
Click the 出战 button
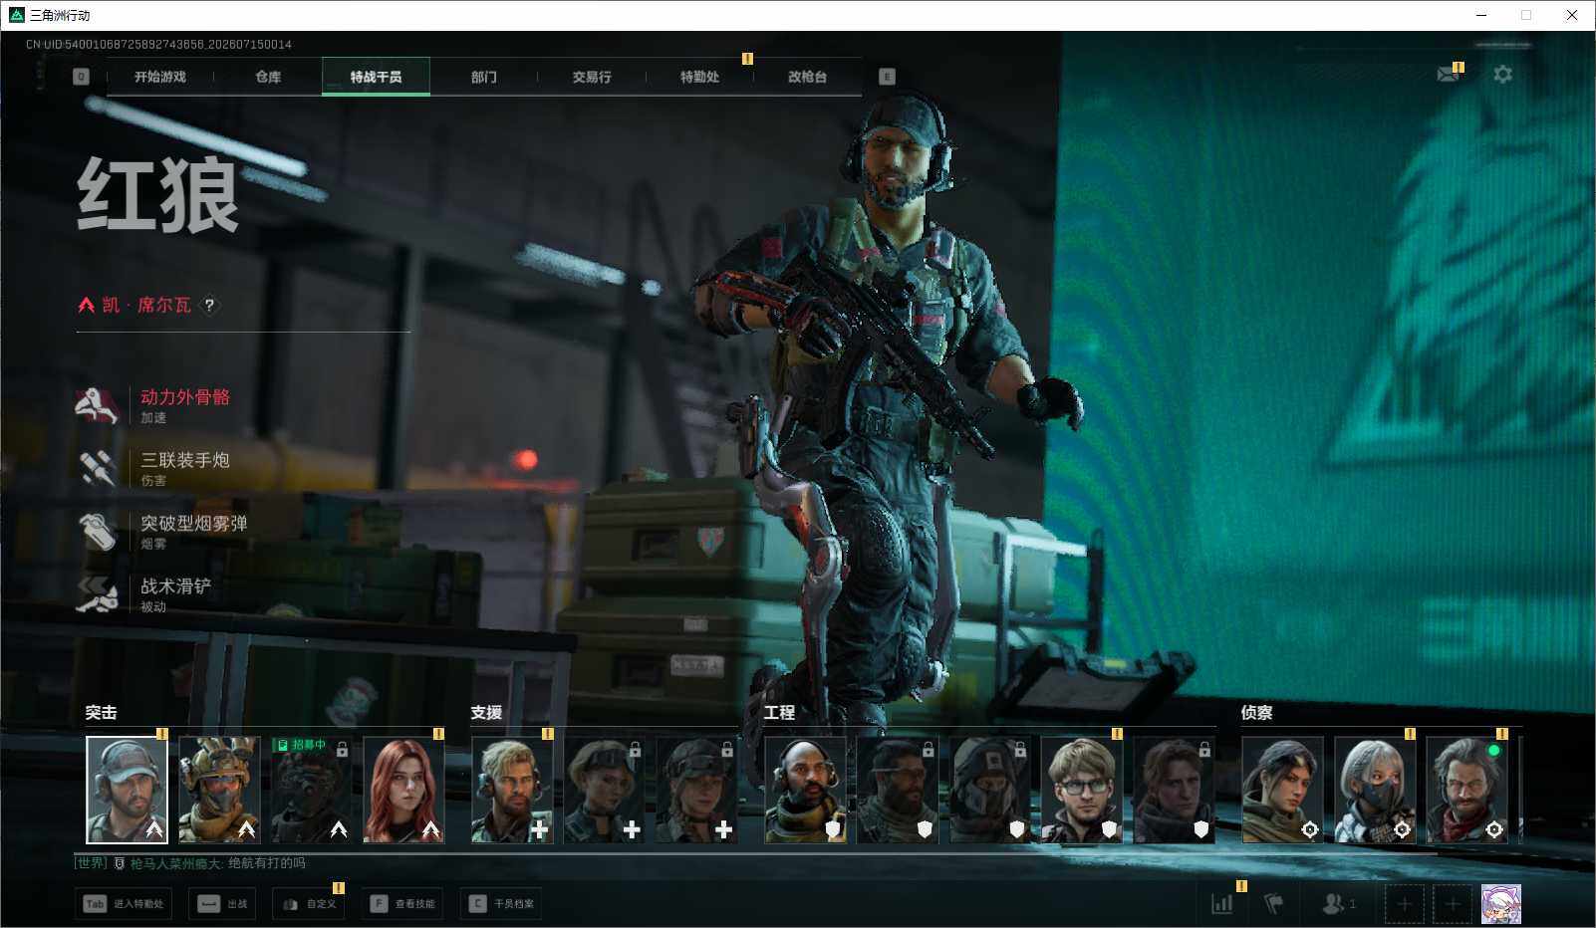coord(222,903)
